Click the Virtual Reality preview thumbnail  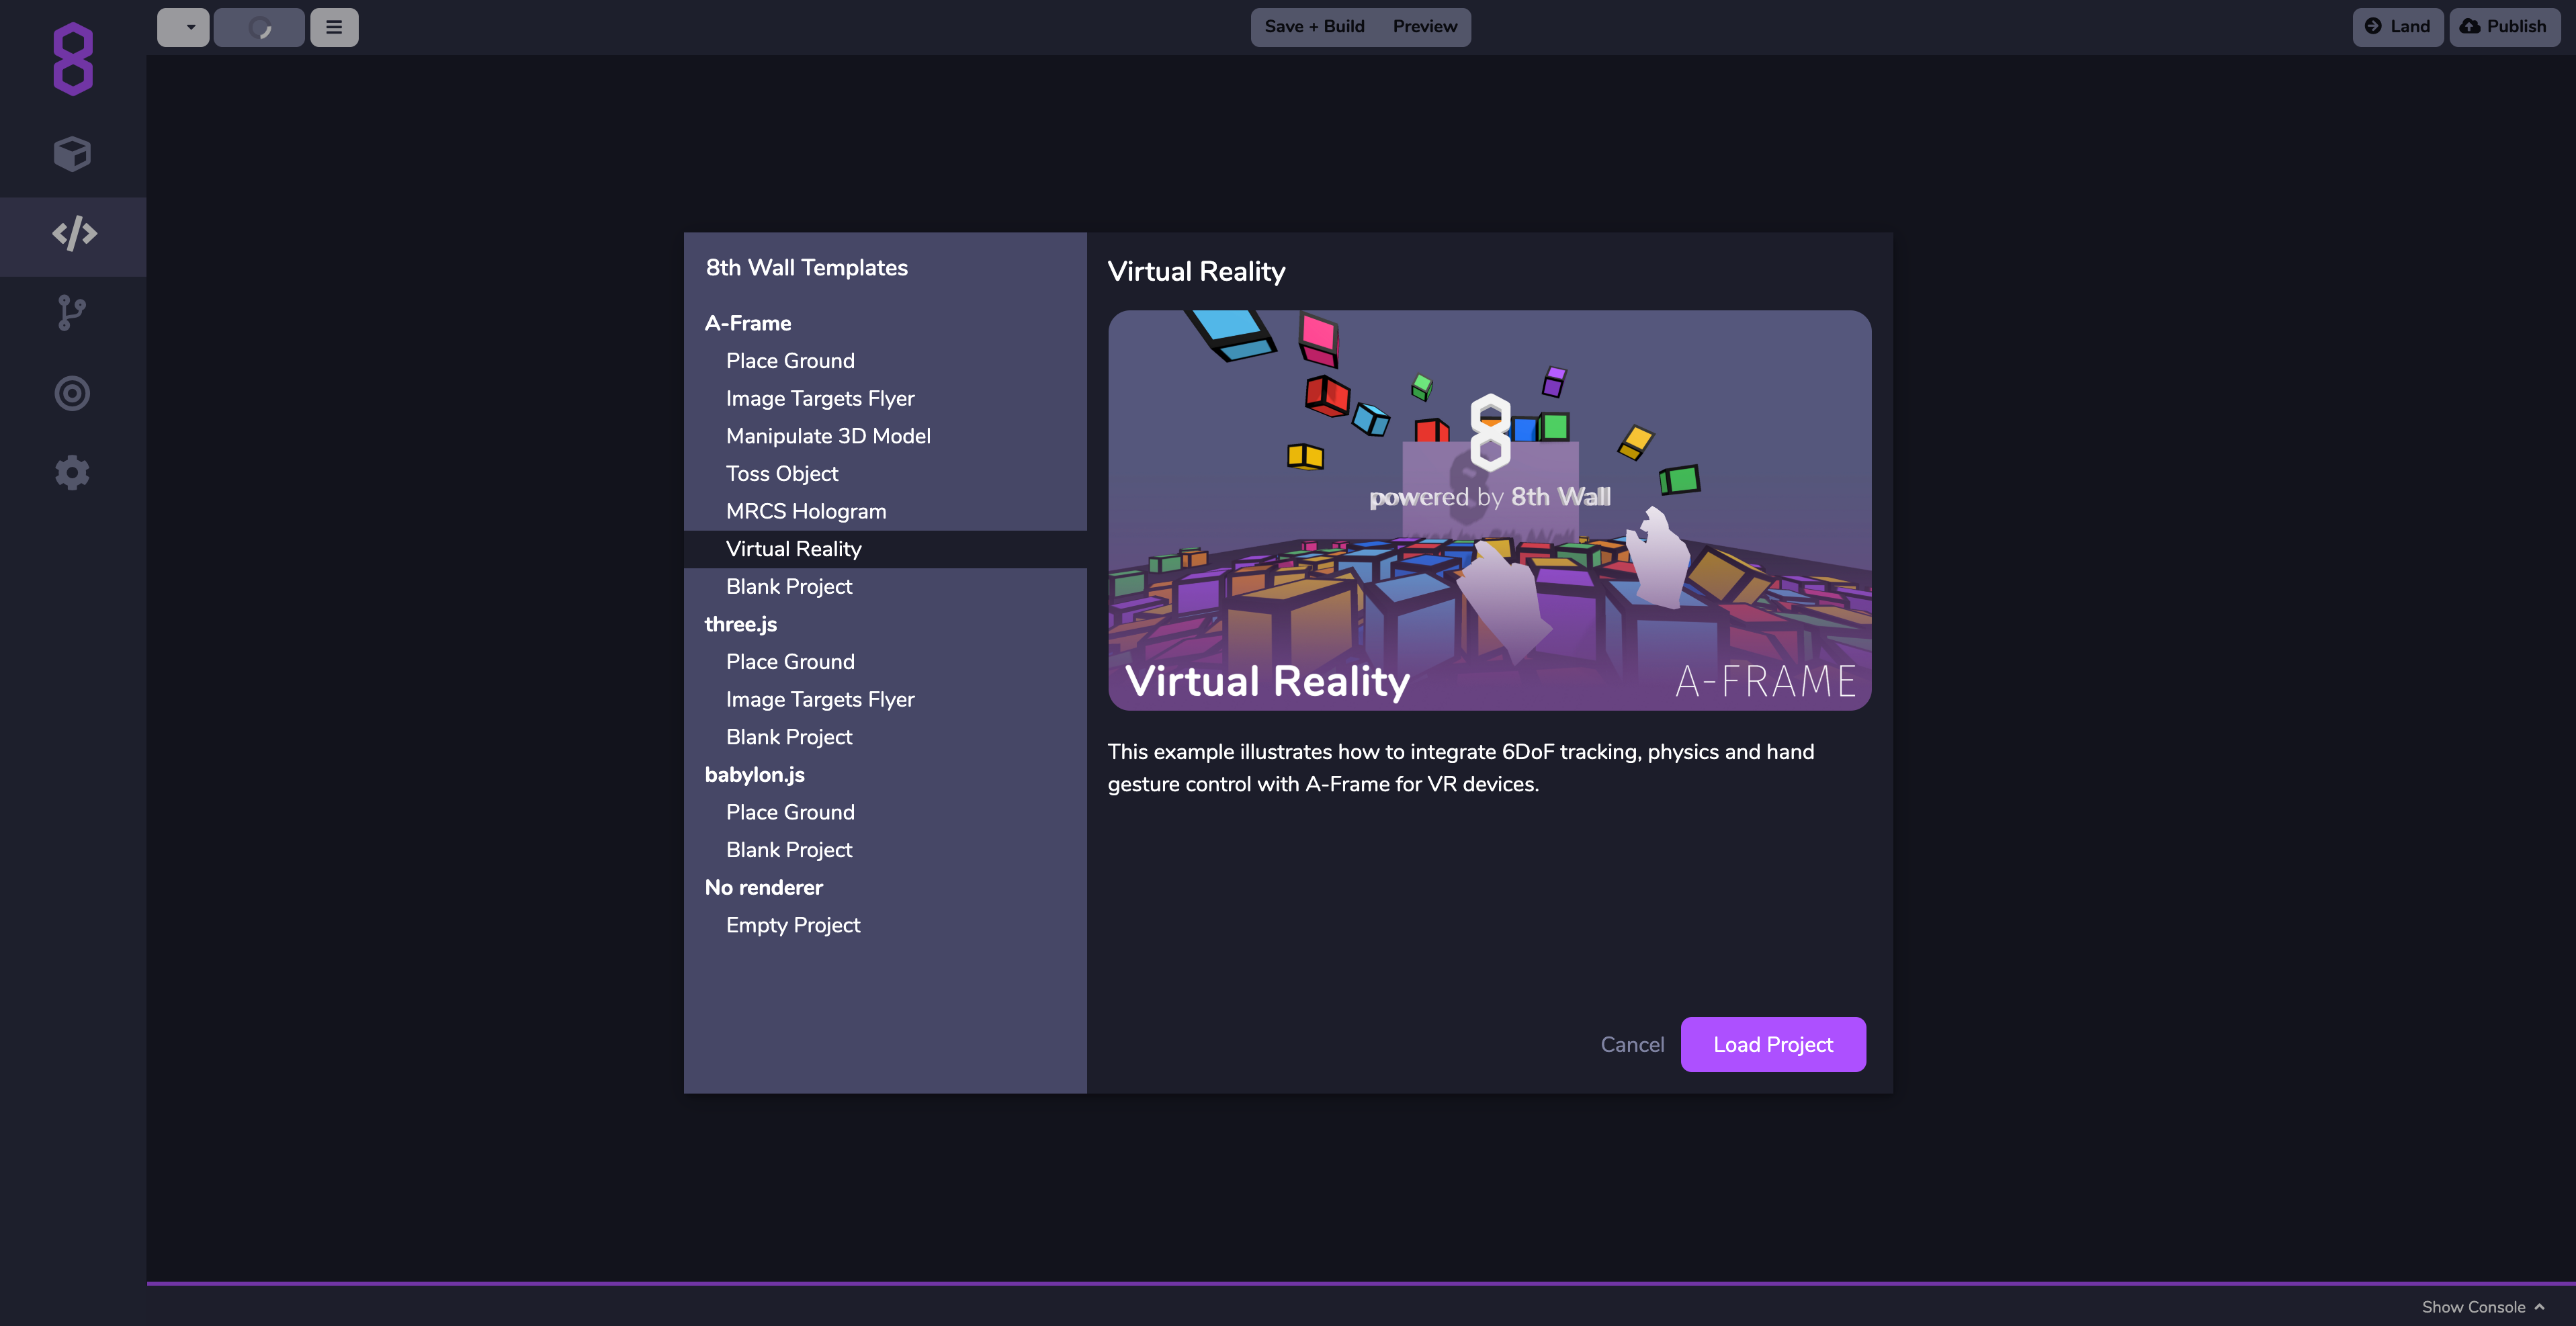(x=1489, y=510)
